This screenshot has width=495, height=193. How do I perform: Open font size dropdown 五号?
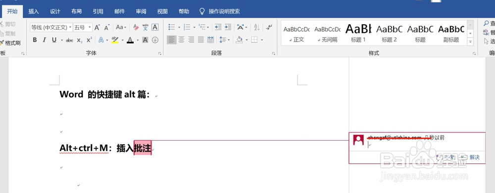90,27
